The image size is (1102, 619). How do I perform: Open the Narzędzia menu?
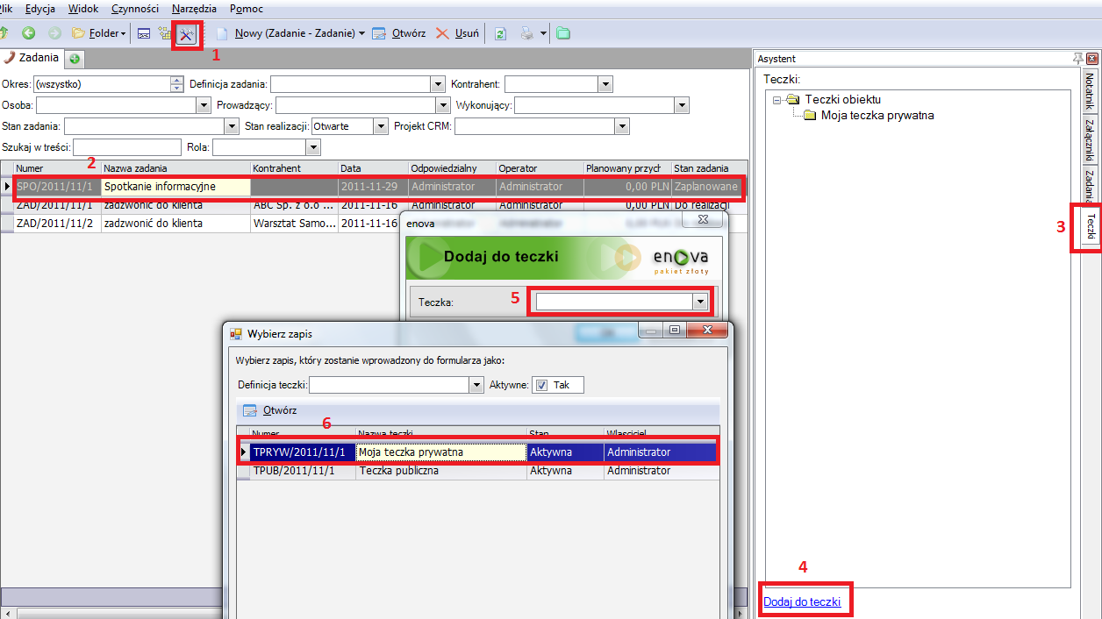point(194,9)
